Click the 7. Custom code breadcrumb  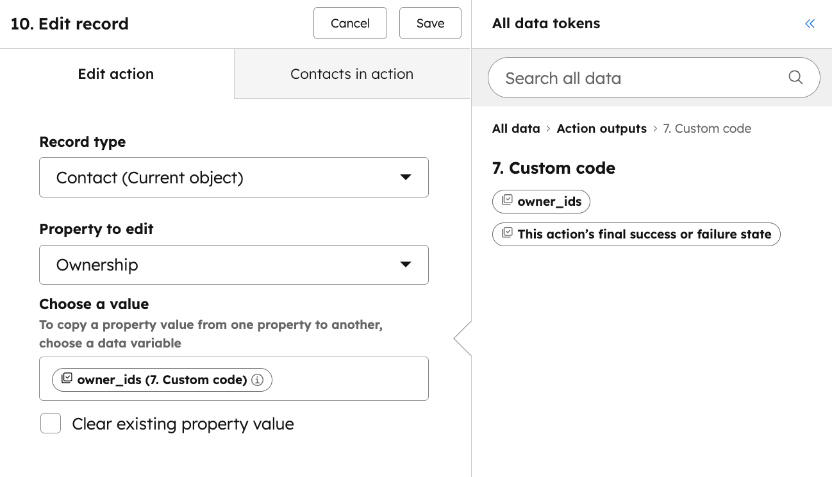pos(707,128)
